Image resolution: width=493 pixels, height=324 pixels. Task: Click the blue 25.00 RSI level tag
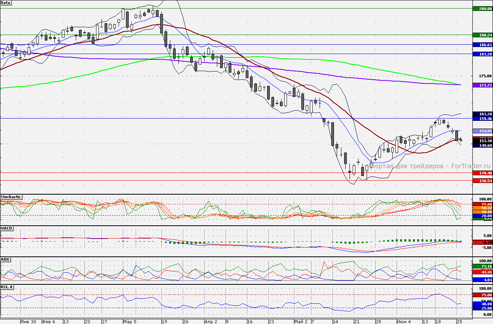(x=482, y=308)
